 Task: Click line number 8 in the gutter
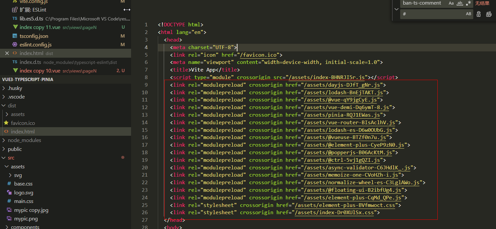146,77
